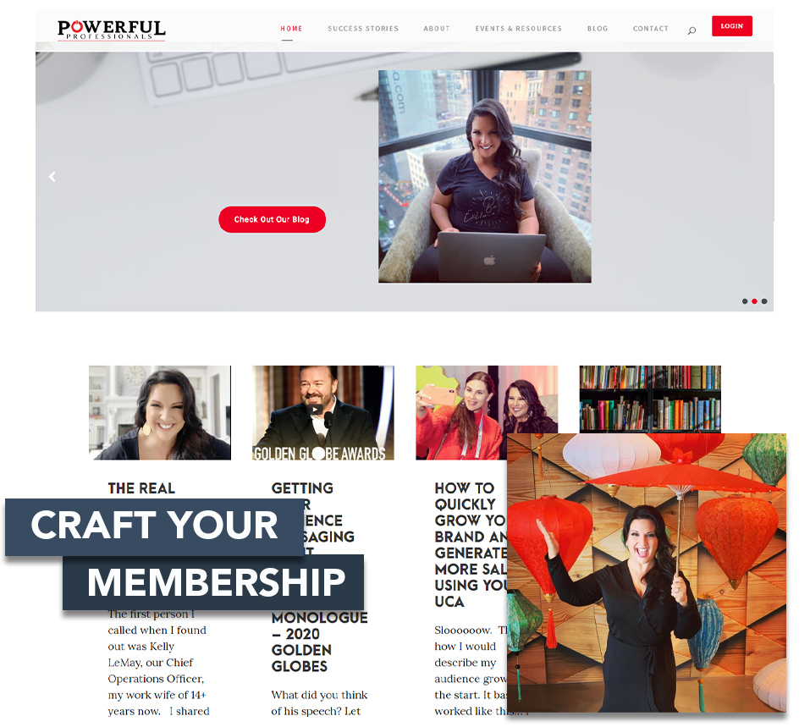This screenshot has height=727, width=810.
Task: Click the red Login button
Action: pyautogui.click(x=731, y=26)
